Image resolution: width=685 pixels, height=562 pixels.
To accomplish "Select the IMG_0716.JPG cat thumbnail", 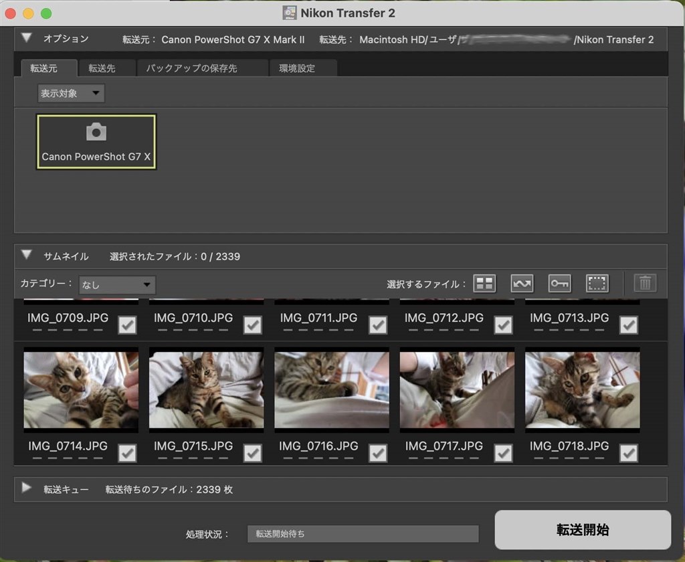I will (x=332, y=390).
